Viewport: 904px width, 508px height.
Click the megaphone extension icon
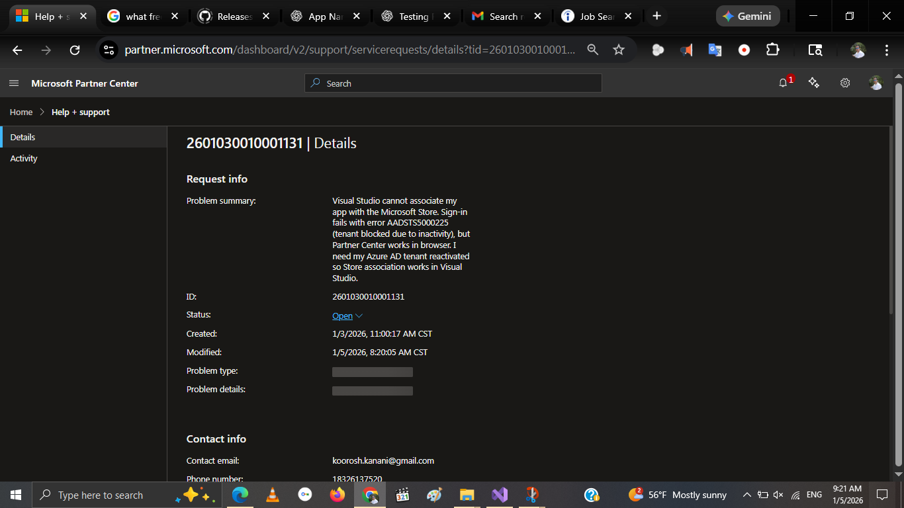tap(687, 50)
